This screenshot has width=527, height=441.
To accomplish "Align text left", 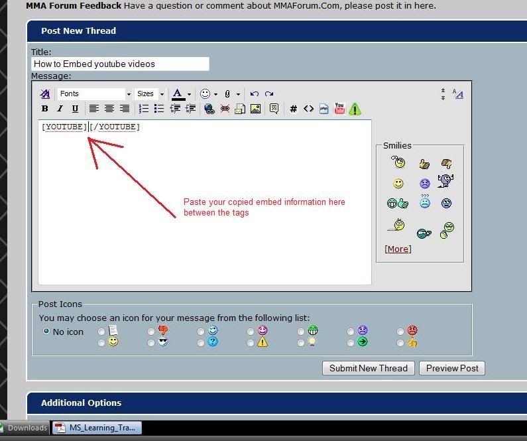I will click(93, 109).
